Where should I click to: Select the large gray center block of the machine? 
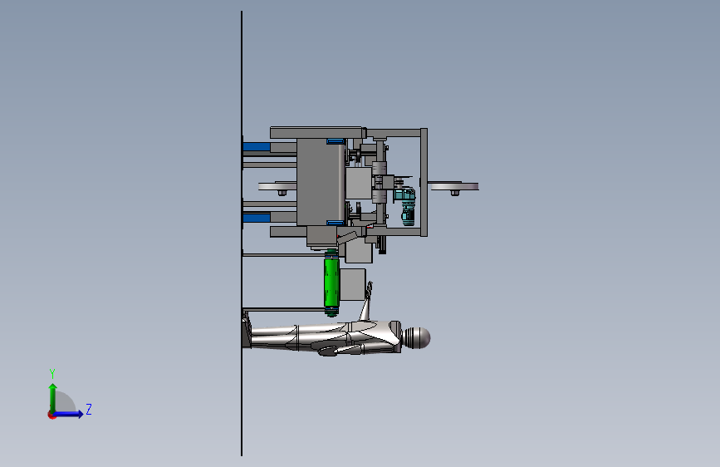click(321, 182)
